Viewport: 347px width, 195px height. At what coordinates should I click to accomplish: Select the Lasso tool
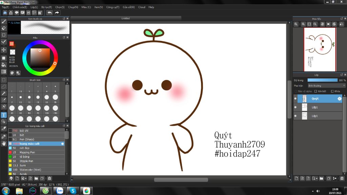click(x=3, y=86)
